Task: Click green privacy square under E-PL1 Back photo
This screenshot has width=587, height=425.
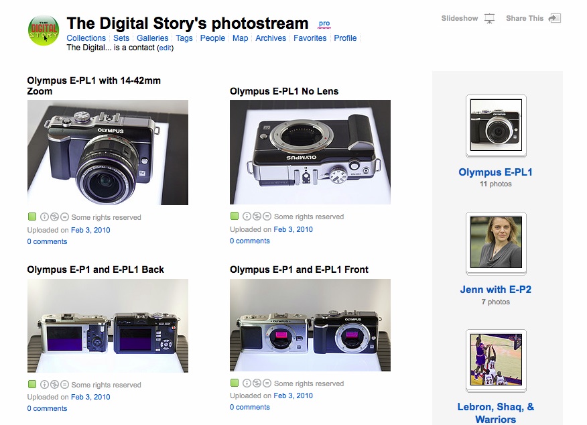Action: pyautogui.click(x=31, y=385)
